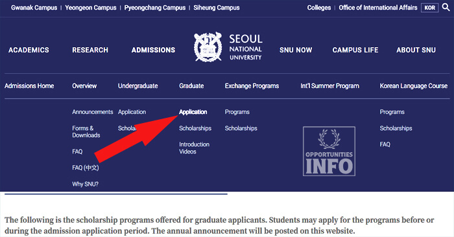454x237 pixels.
Task: Open the RESEARCH main menu
Action: tap(90, 50)
